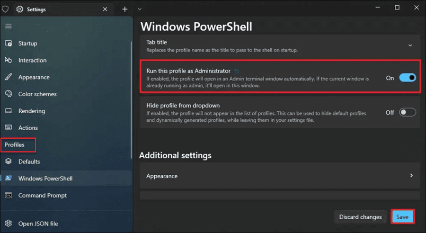Click the sidebar vertical scrollbar
426x233 pixels.
point(132,100)
